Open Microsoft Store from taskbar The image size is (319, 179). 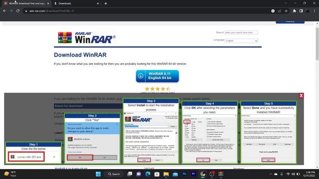click(x=157, y=174)
